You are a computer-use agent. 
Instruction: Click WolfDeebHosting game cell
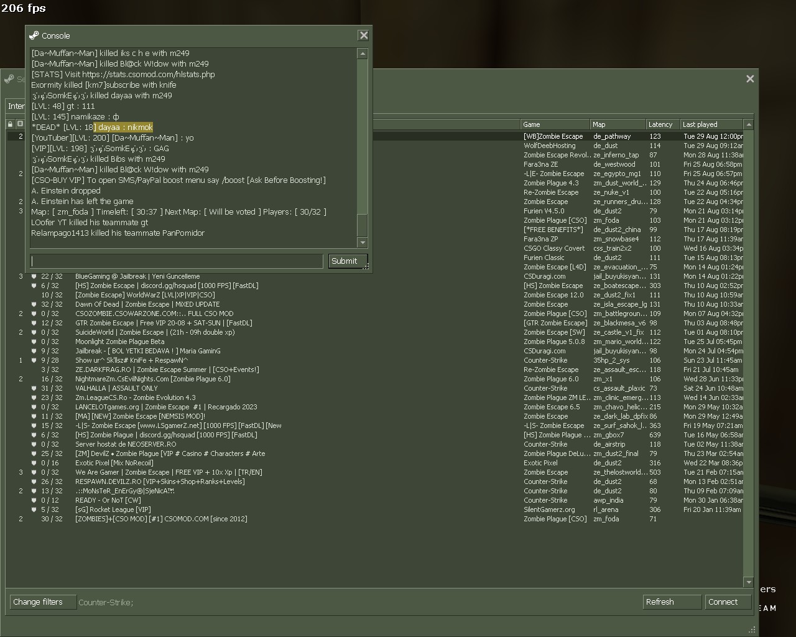(x=550, y=146)
